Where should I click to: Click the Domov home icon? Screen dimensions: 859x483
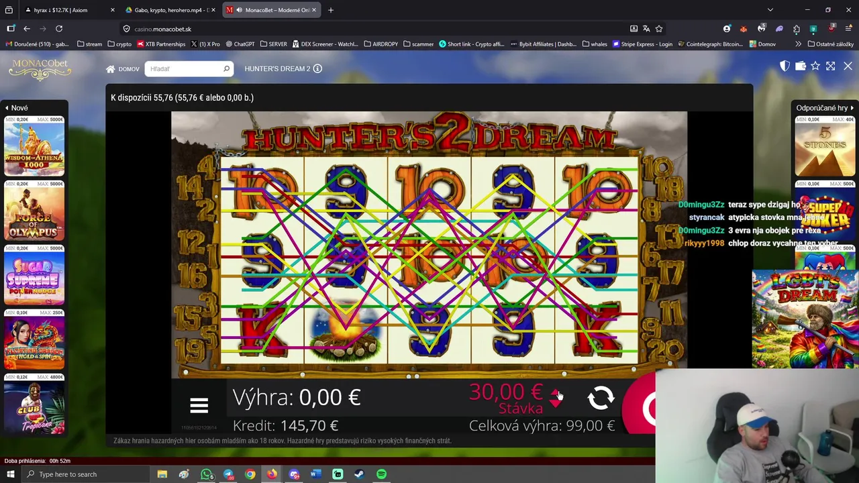point(111,68)
